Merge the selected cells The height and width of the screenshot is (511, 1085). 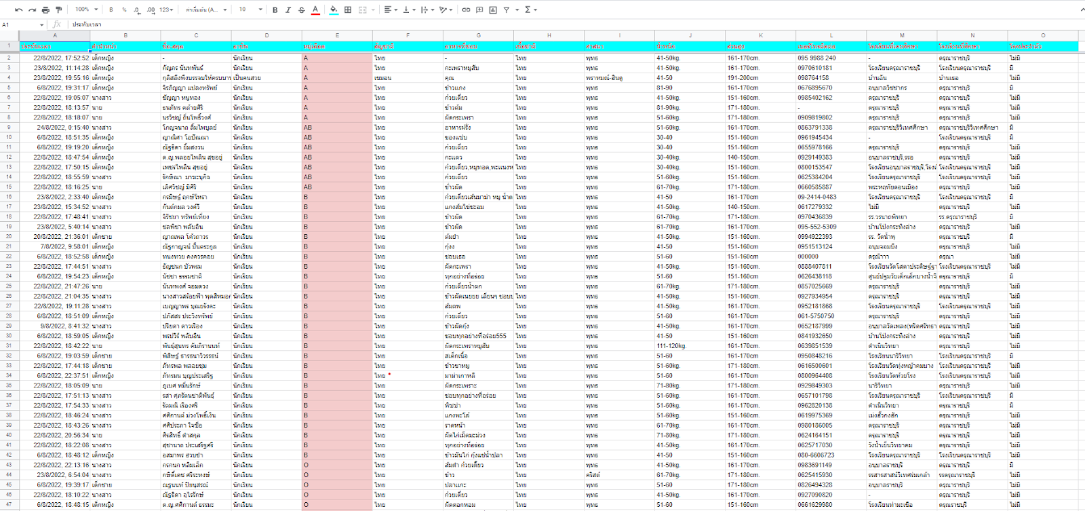pos(362,10)
